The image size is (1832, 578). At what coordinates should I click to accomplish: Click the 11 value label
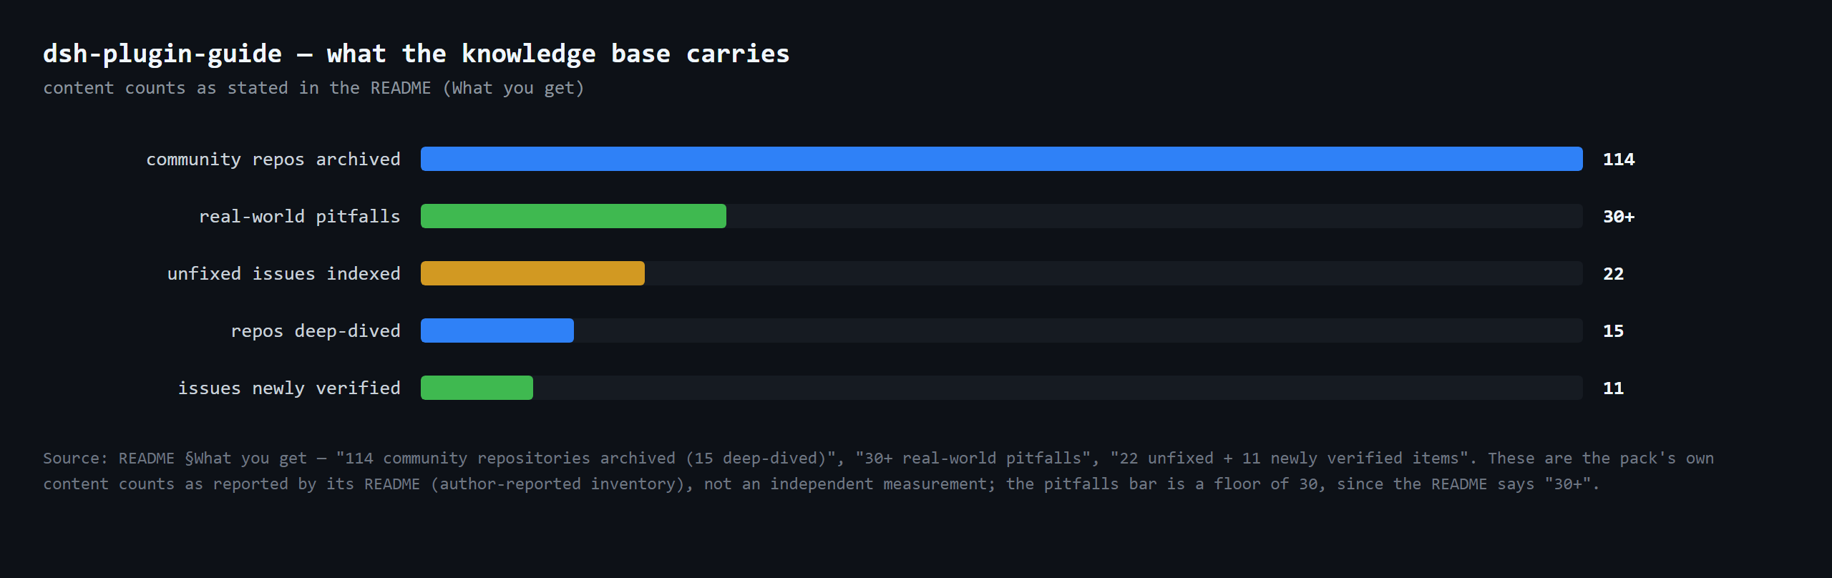(x=1613, y=388)
